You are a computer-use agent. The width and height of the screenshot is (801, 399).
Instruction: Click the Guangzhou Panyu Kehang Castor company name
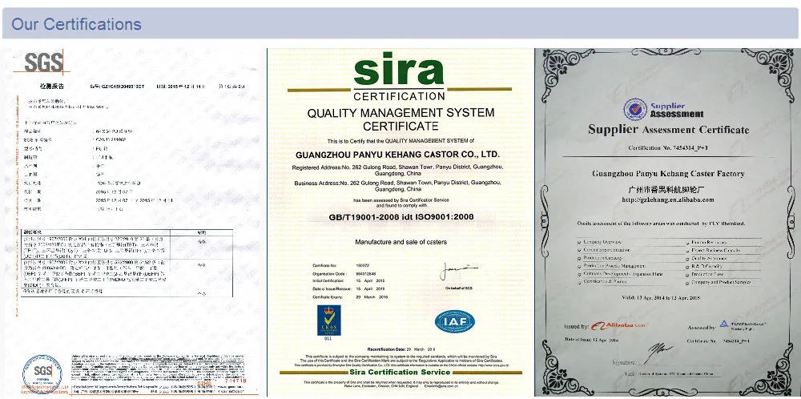pyautogui.click(x=398, y=155)
